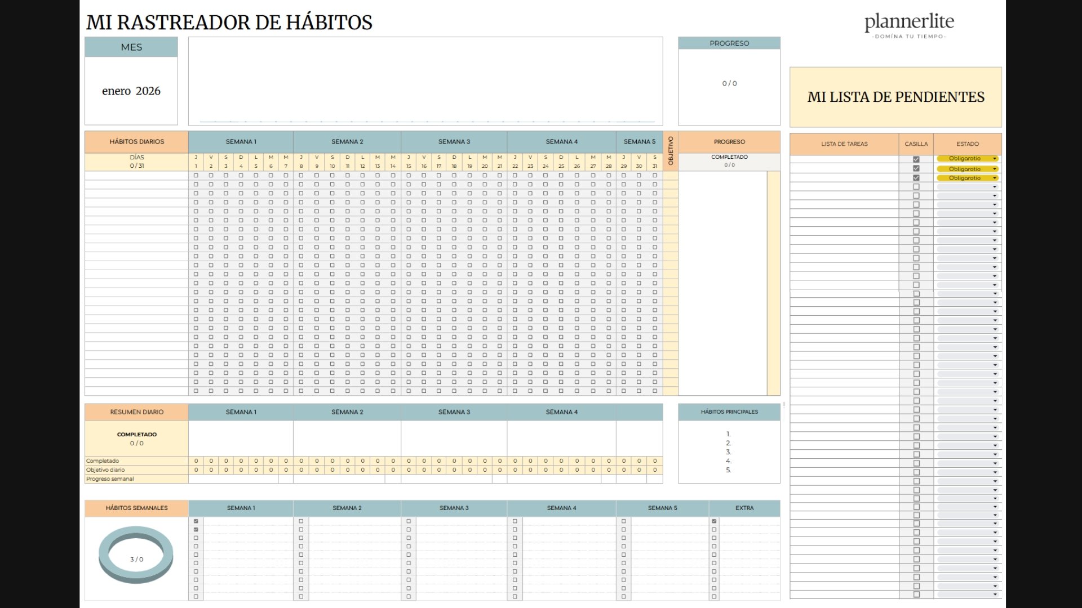
Task: Check the fourth Casilla task checkbox
Action: (x=916, y=187)
